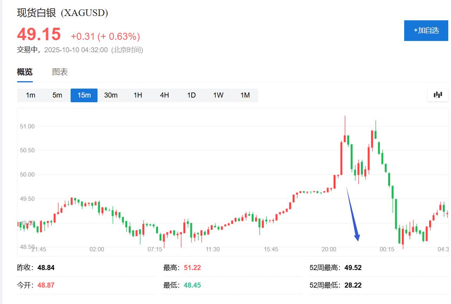Screen dimensions: 451x304
Task: Click the 今开 value 48.87
Action: point(46,285)
